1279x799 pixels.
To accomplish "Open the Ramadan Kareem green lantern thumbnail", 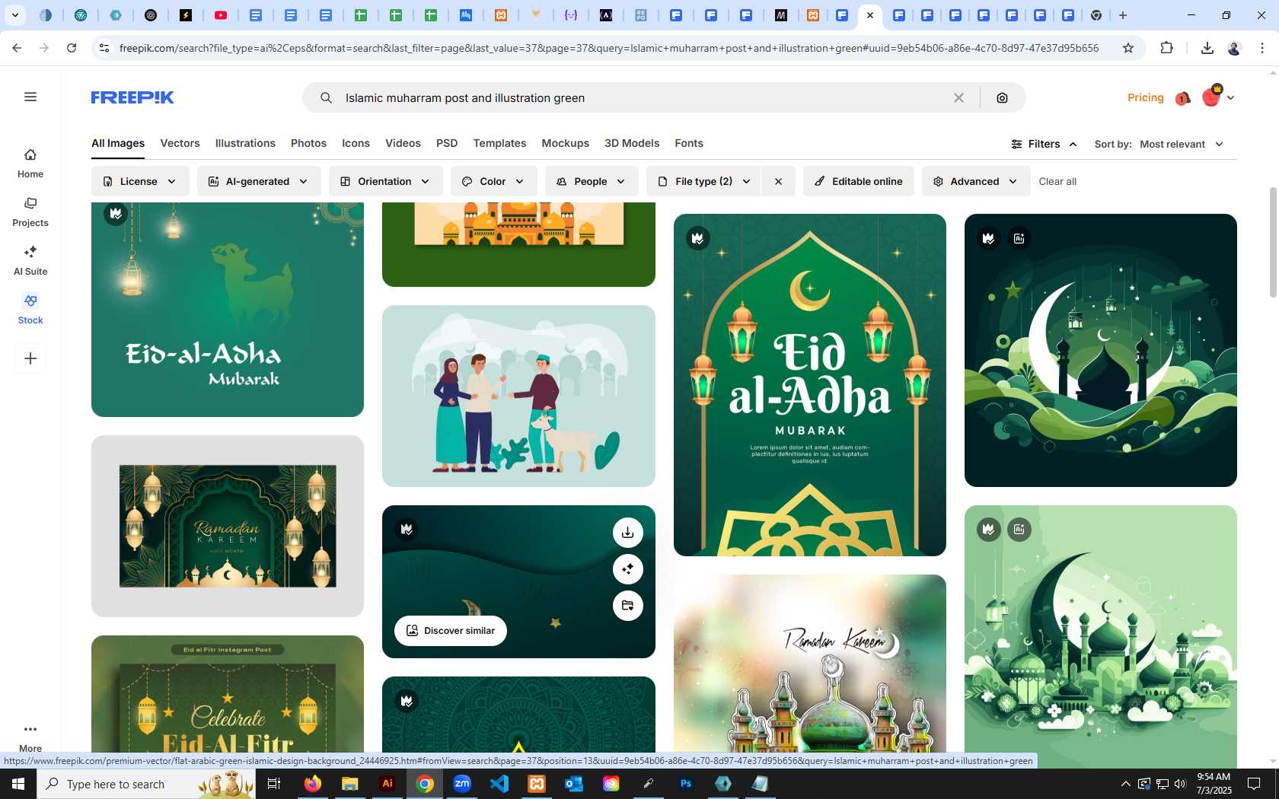I will (x=228, y=527).
